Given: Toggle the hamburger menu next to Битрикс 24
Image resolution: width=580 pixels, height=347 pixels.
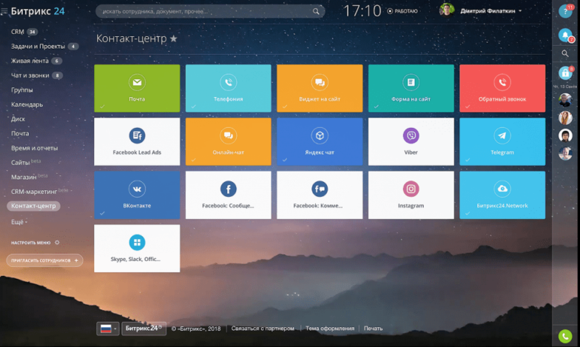Looking at the screenshot, I should tap(4, 12).
